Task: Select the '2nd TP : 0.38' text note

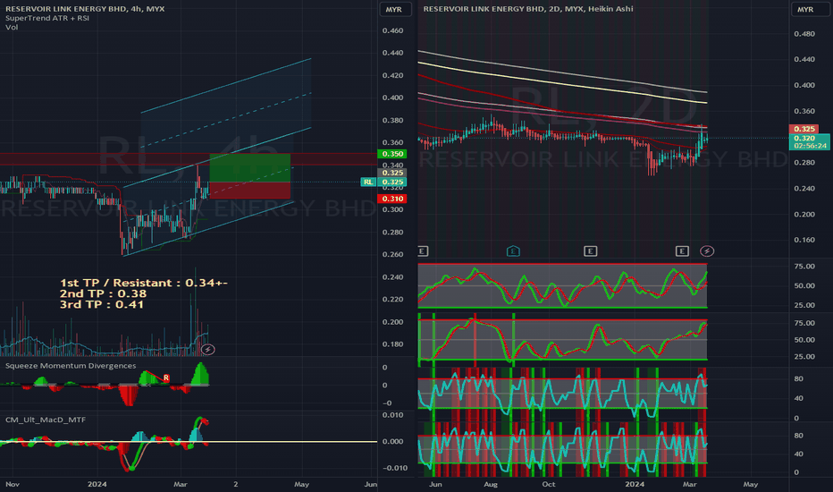Action: [103, 293]
